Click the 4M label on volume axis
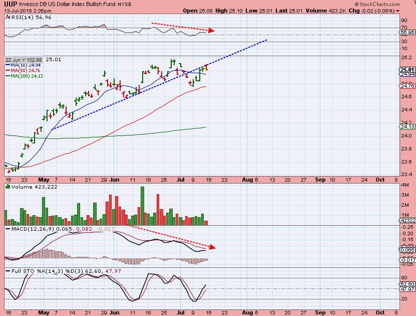This screenshot has width=416, height=316. [405, 185]
